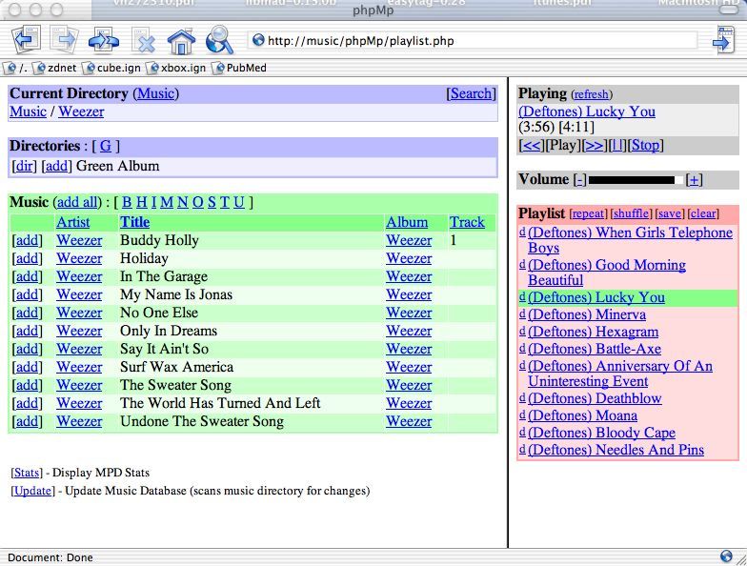Clear the playlist
This screenshot has height=566, width=747.
coord(703,213)
